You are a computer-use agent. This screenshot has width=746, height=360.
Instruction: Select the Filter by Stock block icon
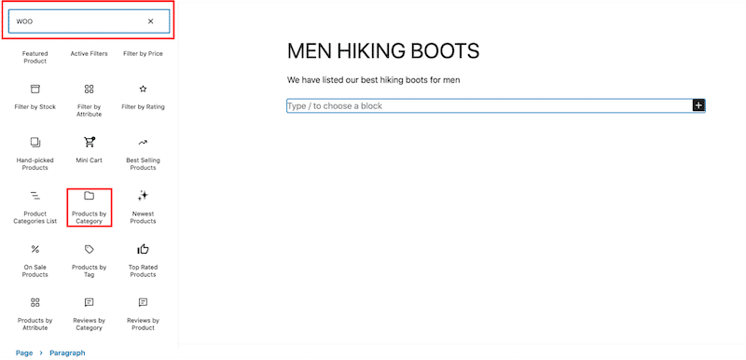(35, 89)
